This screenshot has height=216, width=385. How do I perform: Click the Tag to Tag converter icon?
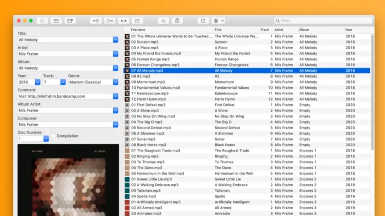coord(123,21)
